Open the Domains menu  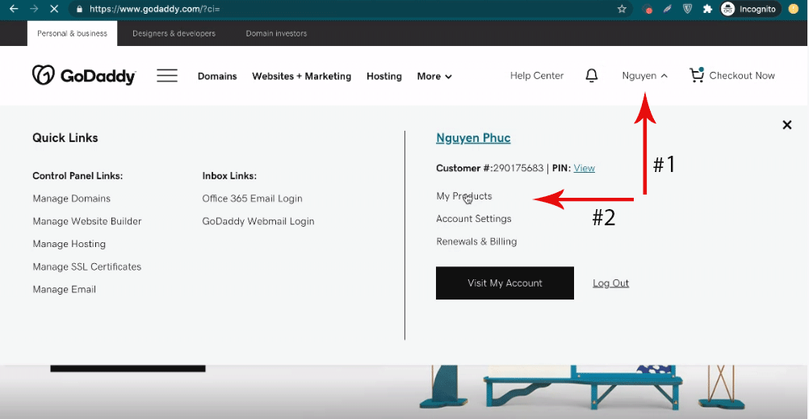[x=217, y=77]
